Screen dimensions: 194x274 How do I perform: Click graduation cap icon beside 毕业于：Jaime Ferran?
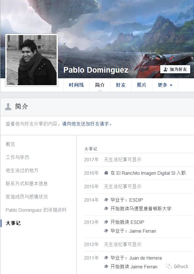click(x=106, y=231)
